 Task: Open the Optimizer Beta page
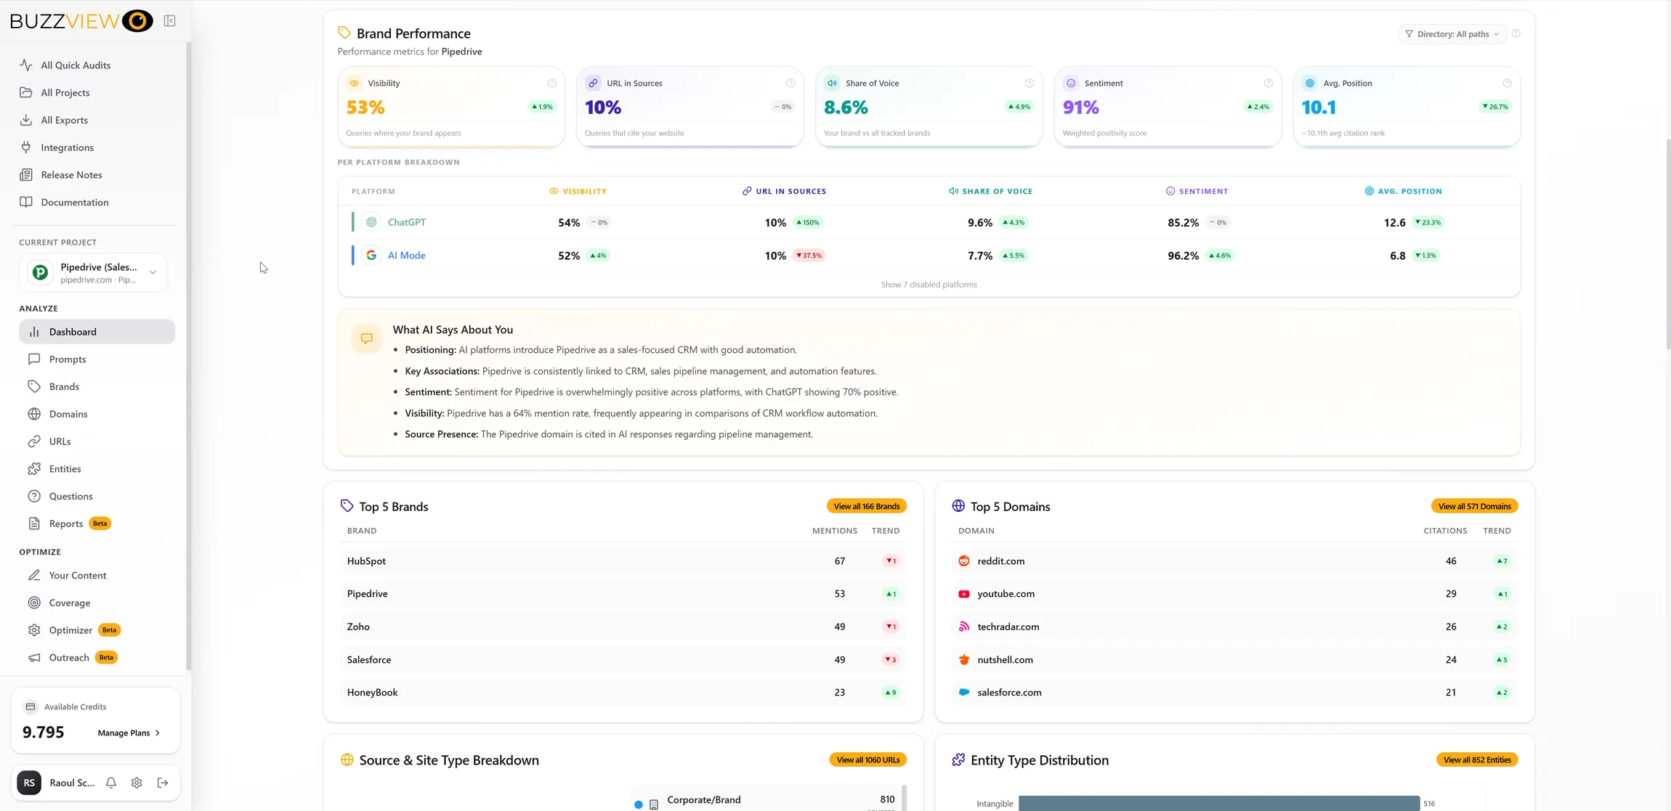click(x=97, y=630)
